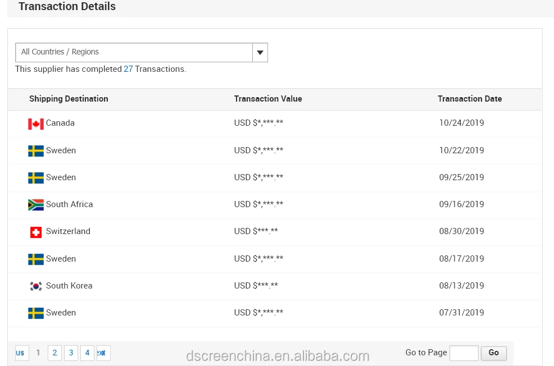The width and height of the screenshot is (554, 366).
Task: Expand the All Countries / Regions dropdown arrow
Action: click(260, 53)
